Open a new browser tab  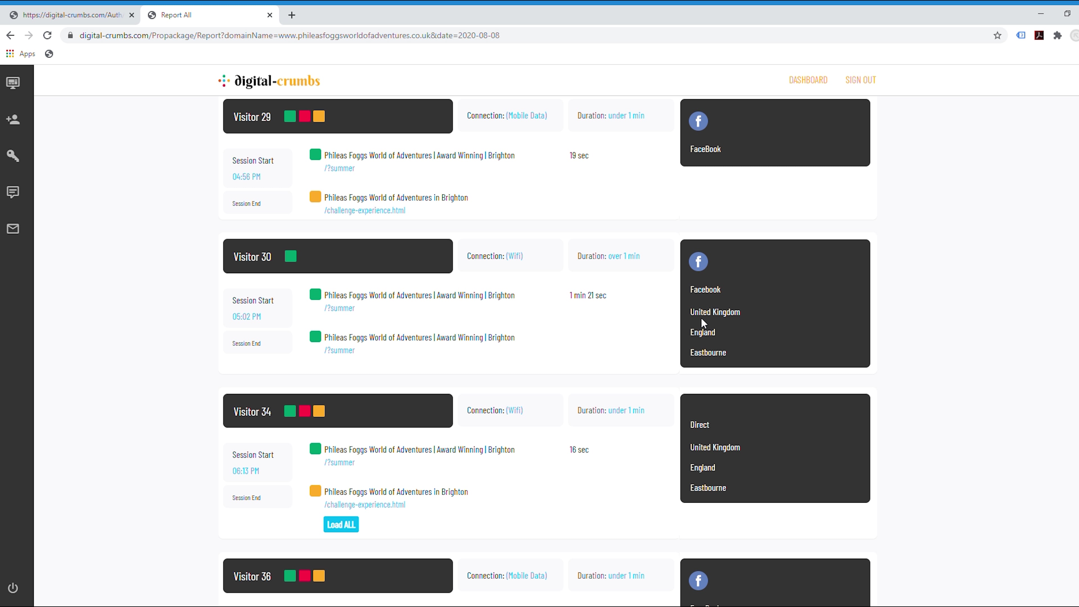pos(292,15)
